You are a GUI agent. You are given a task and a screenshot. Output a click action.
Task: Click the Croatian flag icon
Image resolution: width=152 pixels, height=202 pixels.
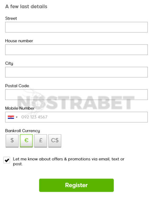click(x=11, y=117)
